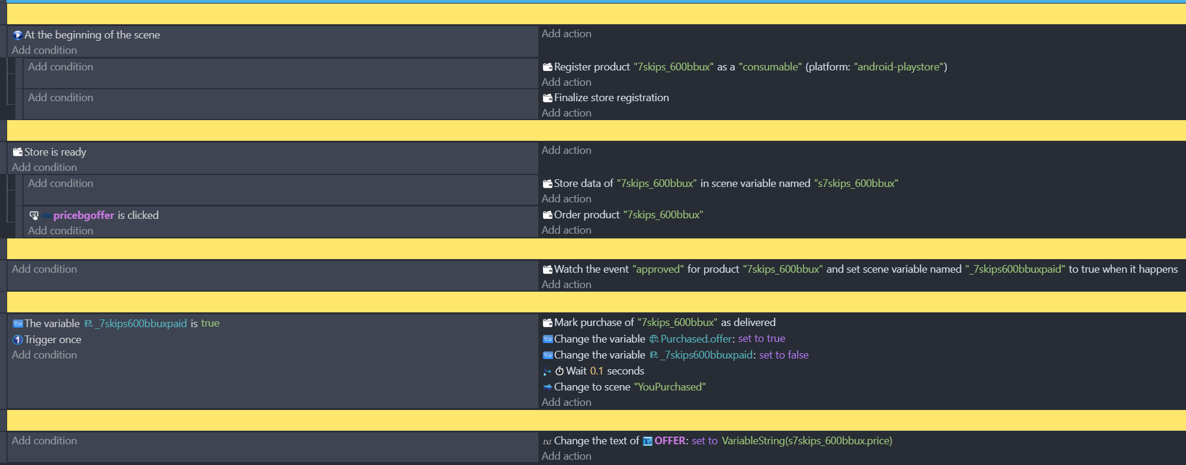Click the shop icon next to 'Order product' action
This screenshot has height=465, width=1186.
pyautogui.click(x=547, y=215)
